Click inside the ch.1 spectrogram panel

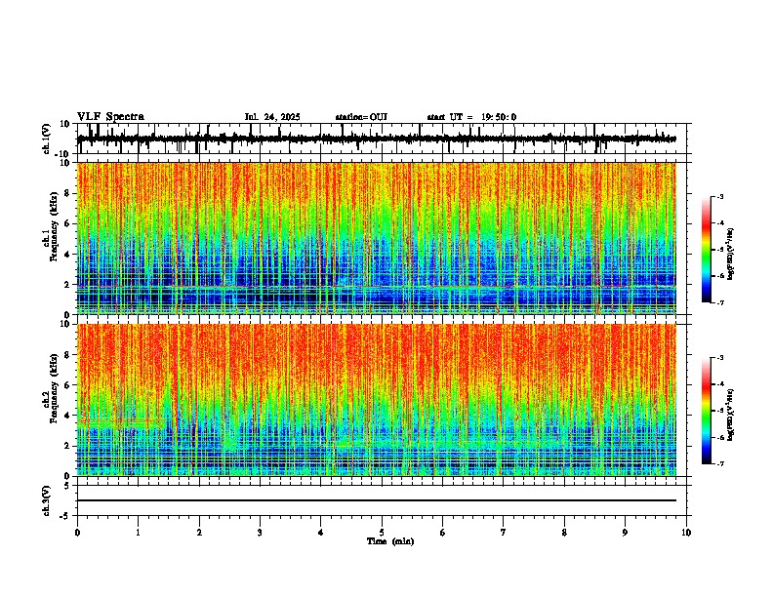376,238
